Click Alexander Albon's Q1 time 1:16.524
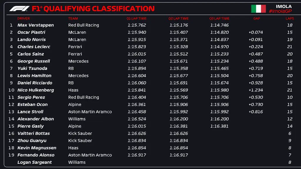 coord(137,119)
